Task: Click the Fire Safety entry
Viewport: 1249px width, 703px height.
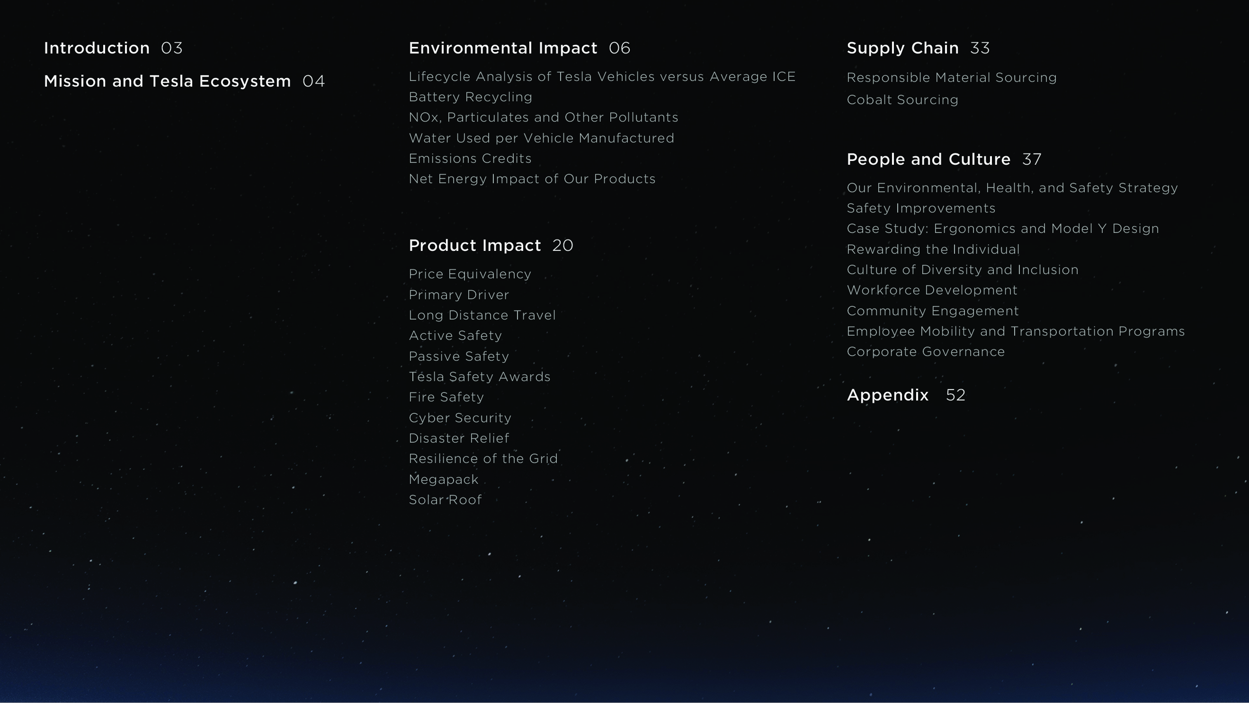Action: pos(446,397)
